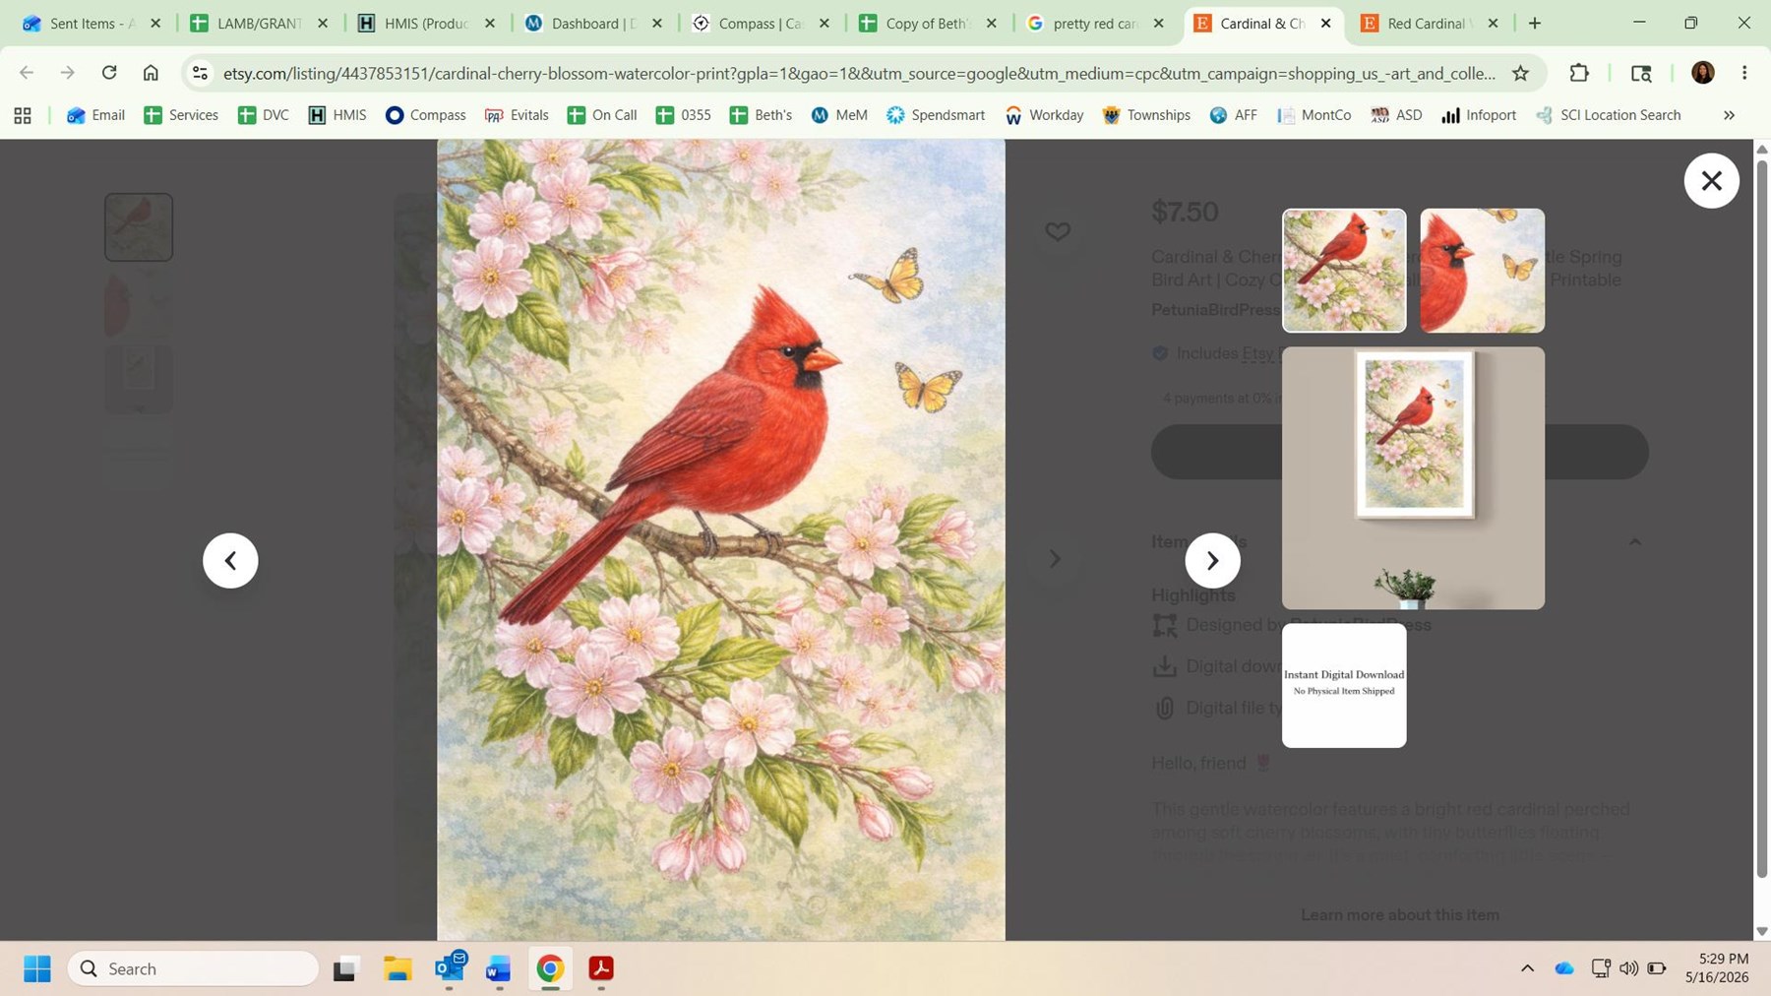Close the Cardinal & Ch tab

tap(1325, 24)
